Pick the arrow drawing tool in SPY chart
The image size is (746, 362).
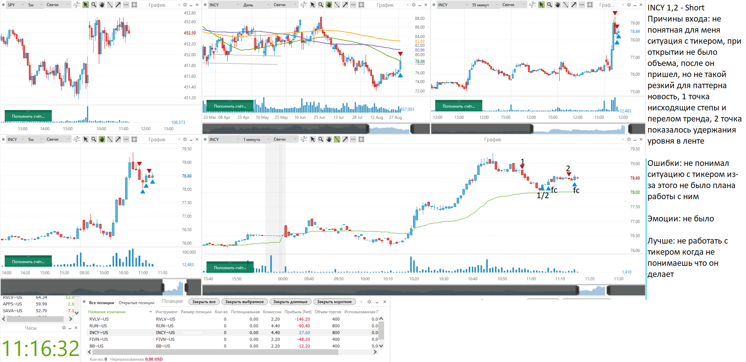(118, 5)
